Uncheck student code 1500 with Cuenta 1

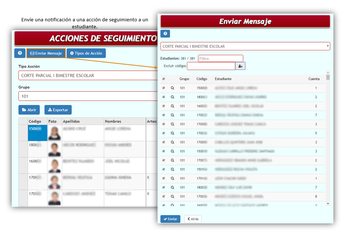click(163, 88)
